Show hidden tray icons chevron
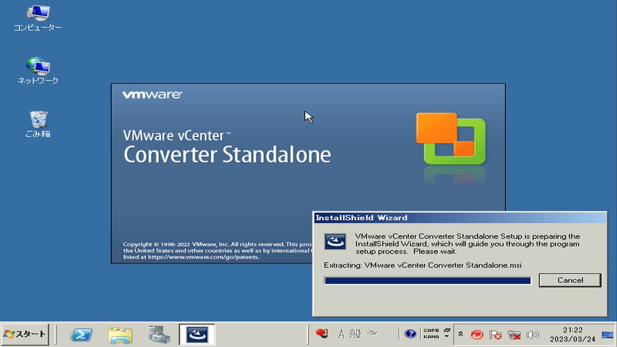The width and height of the screenshot is (617, 347). tap(461, 334)
